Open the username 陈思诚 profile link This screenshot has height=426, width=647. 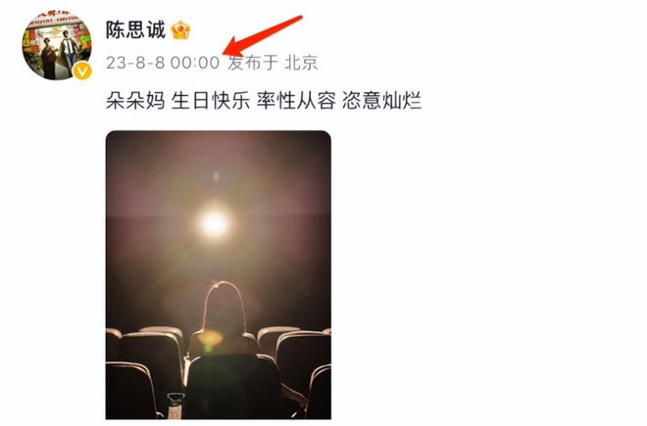point(135,30)
